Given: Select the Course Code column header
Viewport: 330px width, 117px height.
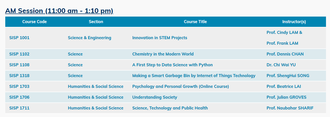Looking at the screenshot, I should [x=35, y=22].
